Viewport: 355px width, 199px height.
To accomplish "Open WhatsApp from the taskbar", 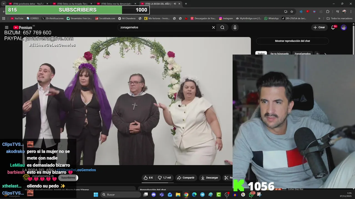I will [x=251, y=195].
